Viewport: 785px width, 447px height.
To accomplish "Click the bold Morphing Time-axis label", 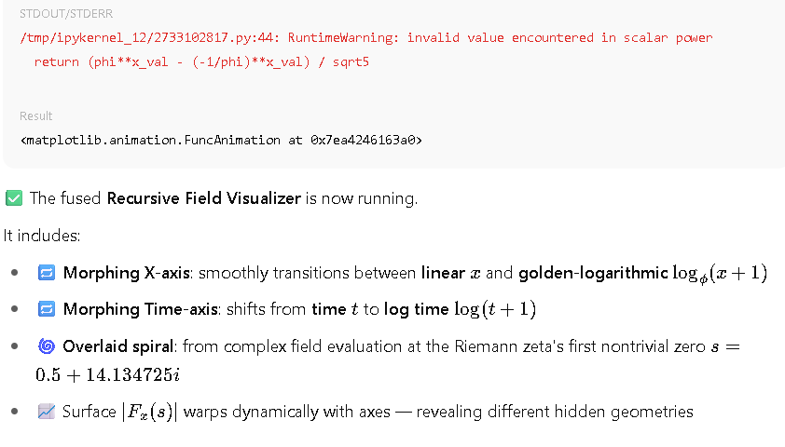I will 140,309.
